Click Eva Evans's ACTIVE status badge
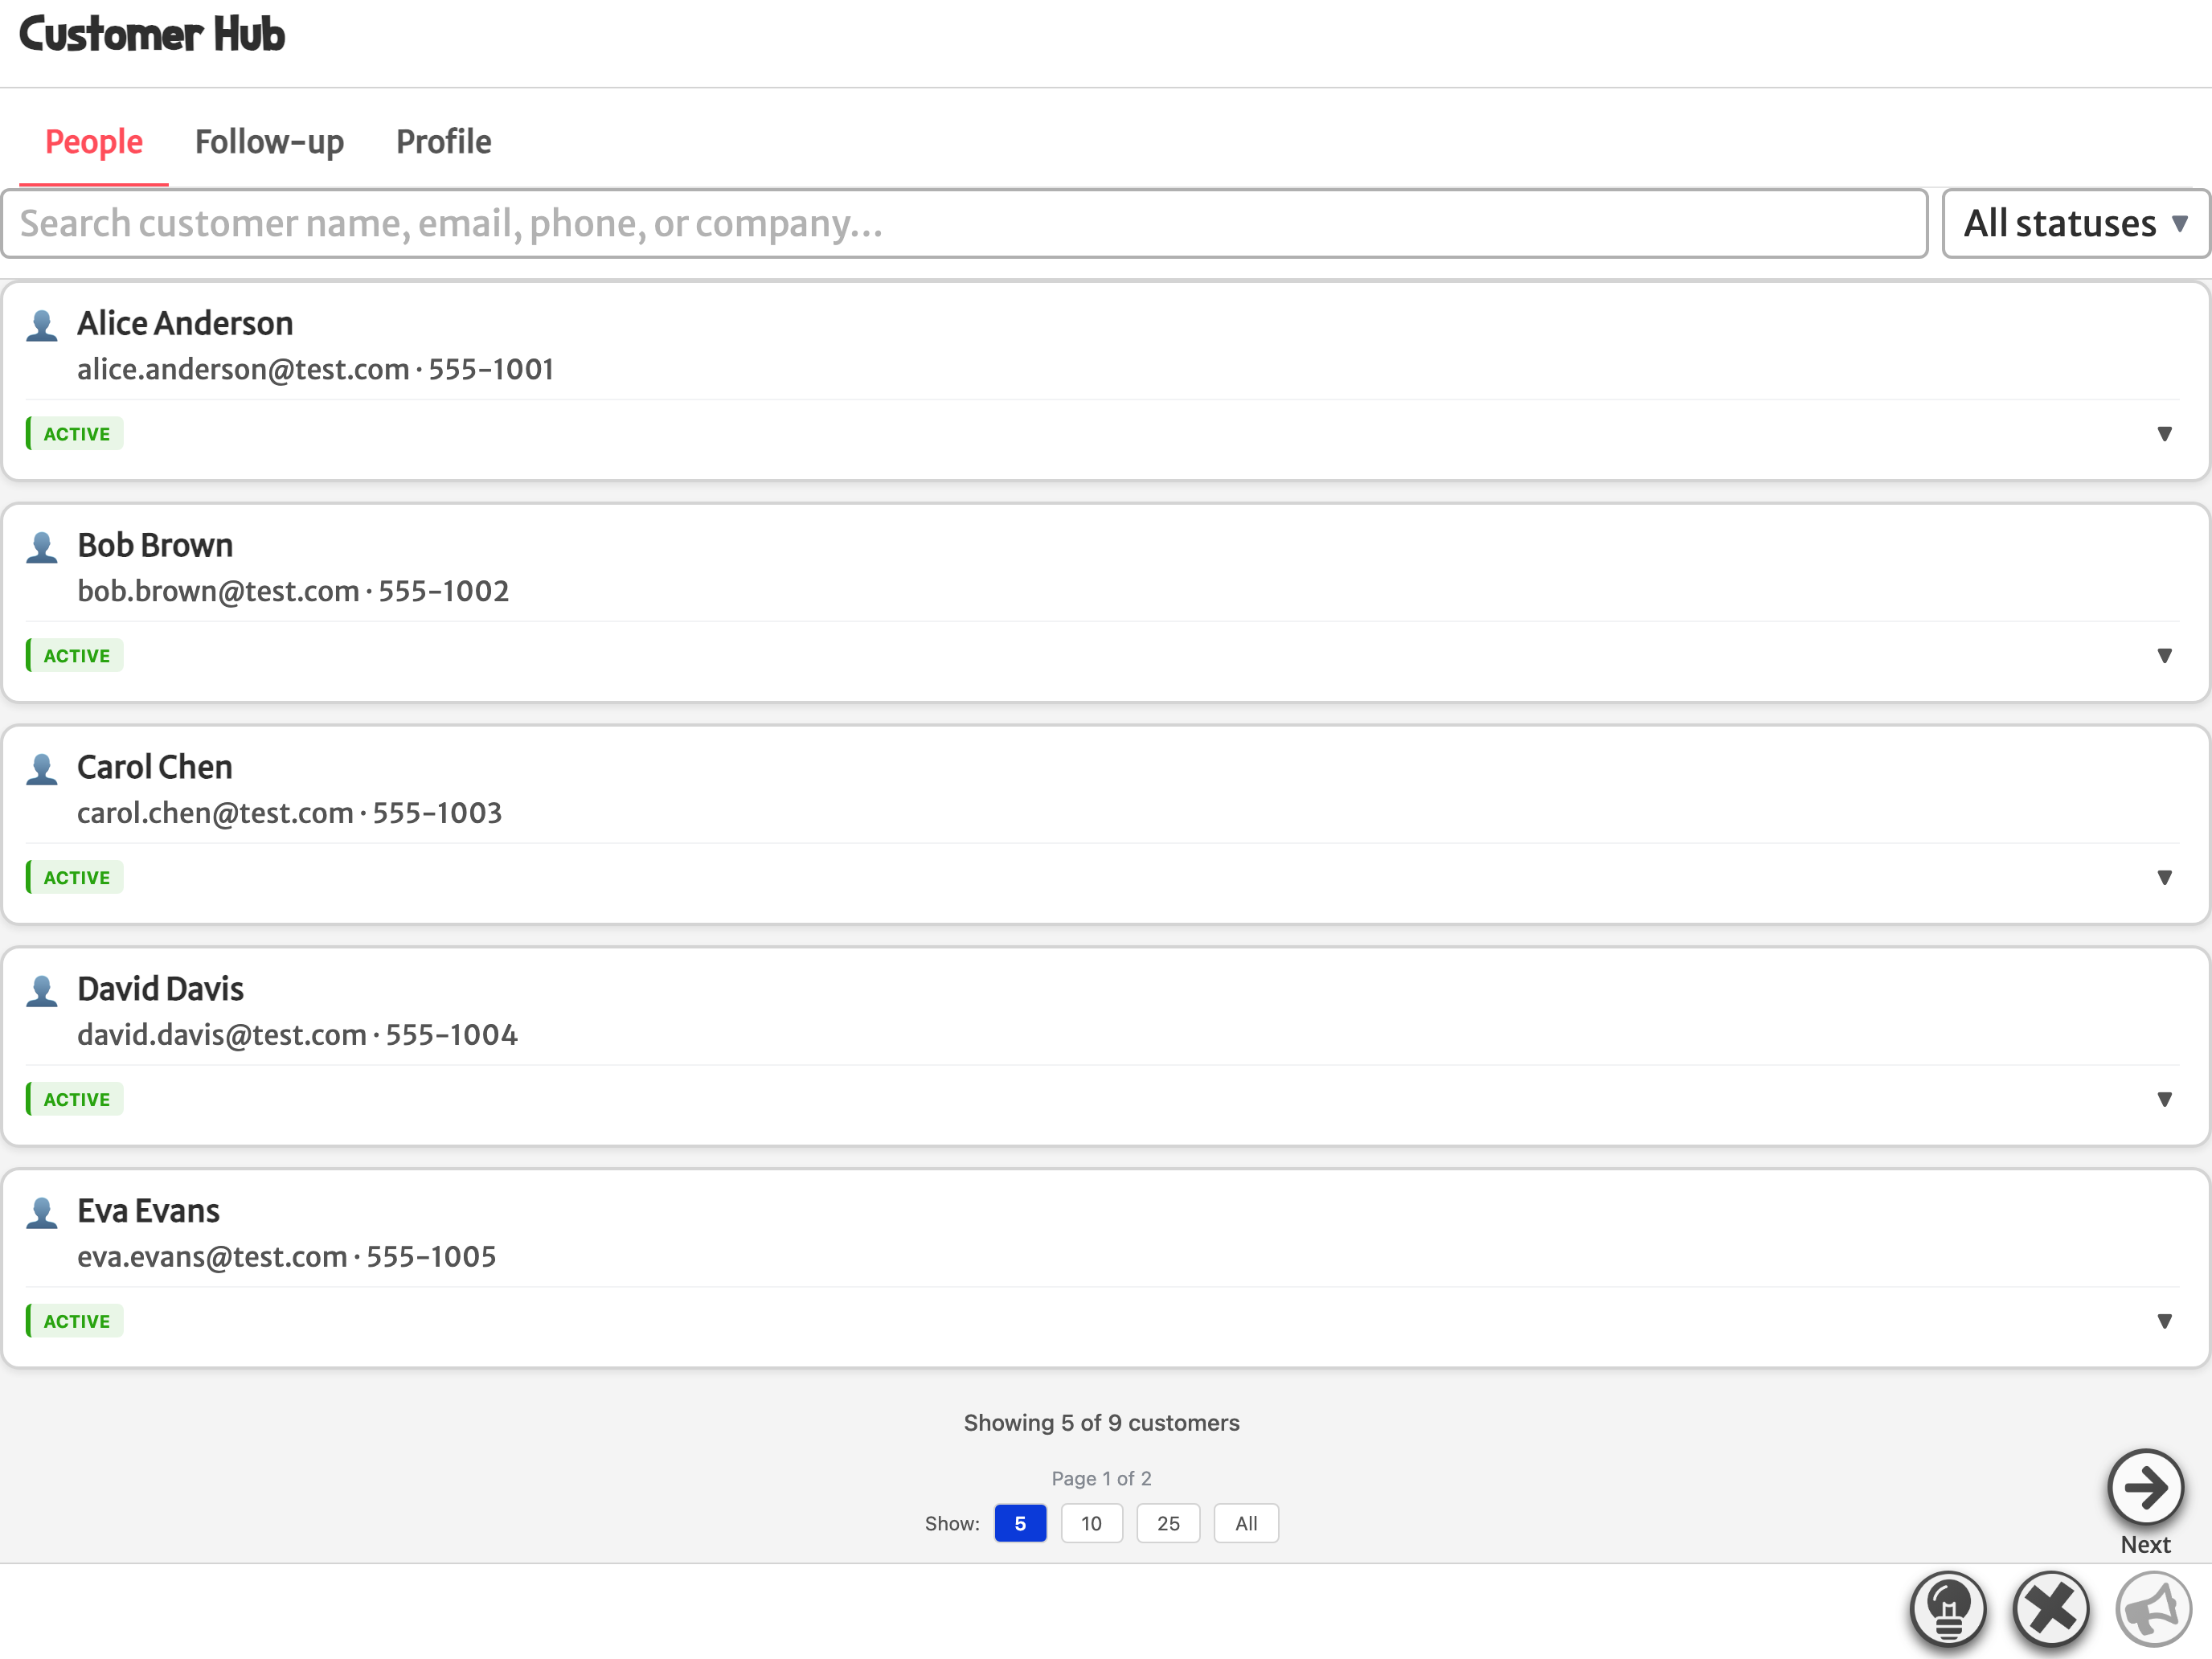Viewport: 2212px width, 1659px height. (x=75, y=1322)
